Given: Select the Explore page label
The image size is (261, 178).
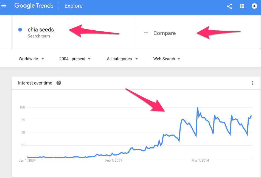Looking at the screenshot, I should coord(73,6).
